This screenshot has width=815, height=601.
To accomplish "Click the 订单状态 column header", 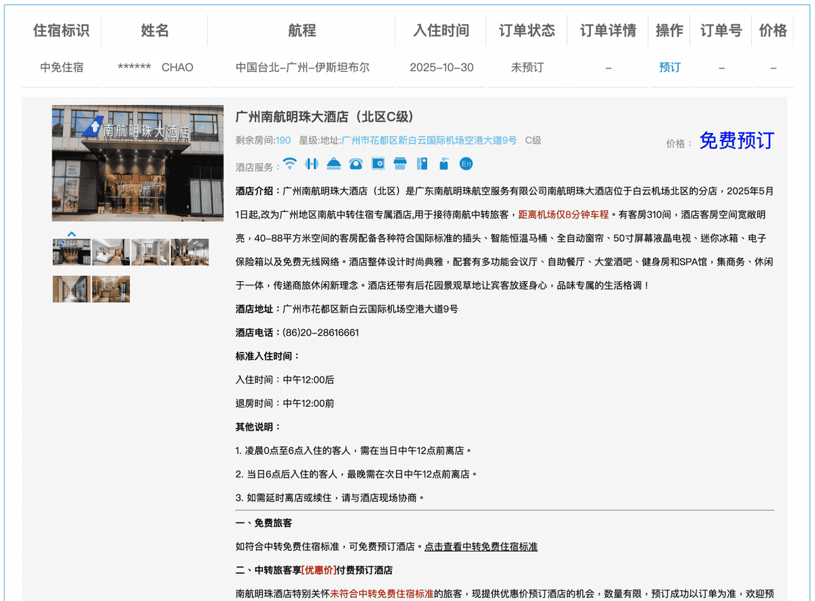I will point(527,31).
